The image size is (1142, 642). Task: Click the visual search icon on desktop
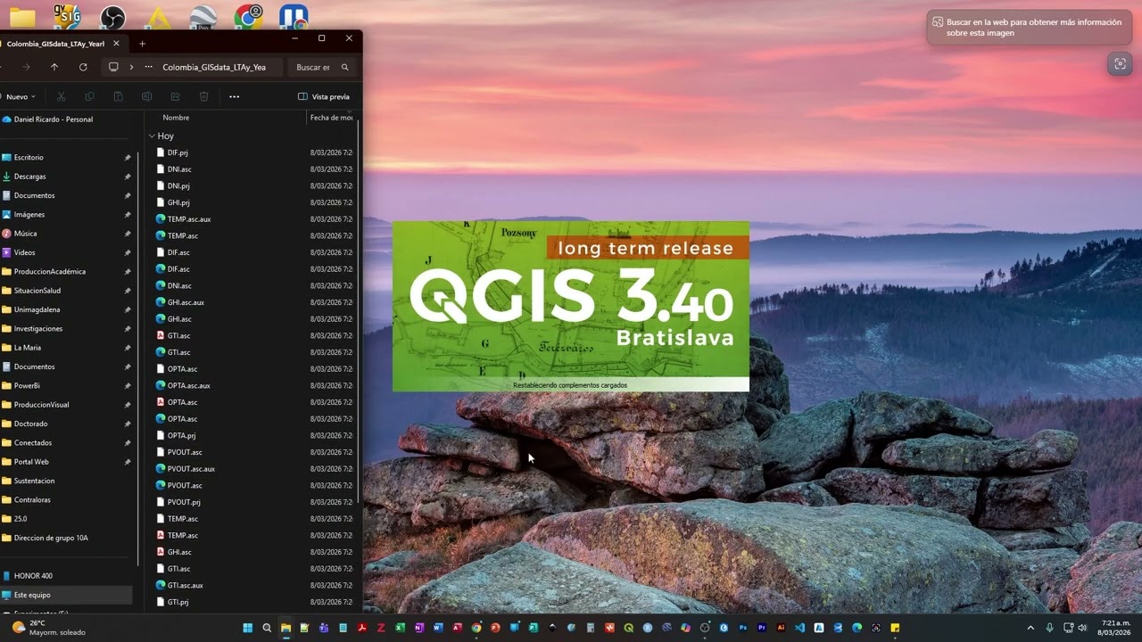[1120, 64]
